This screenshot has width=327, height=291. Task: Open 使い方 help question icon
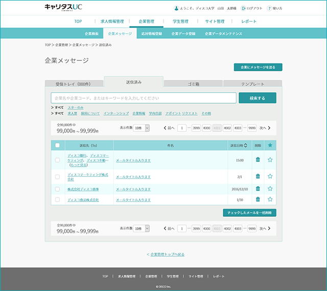(x=269, y=8)
